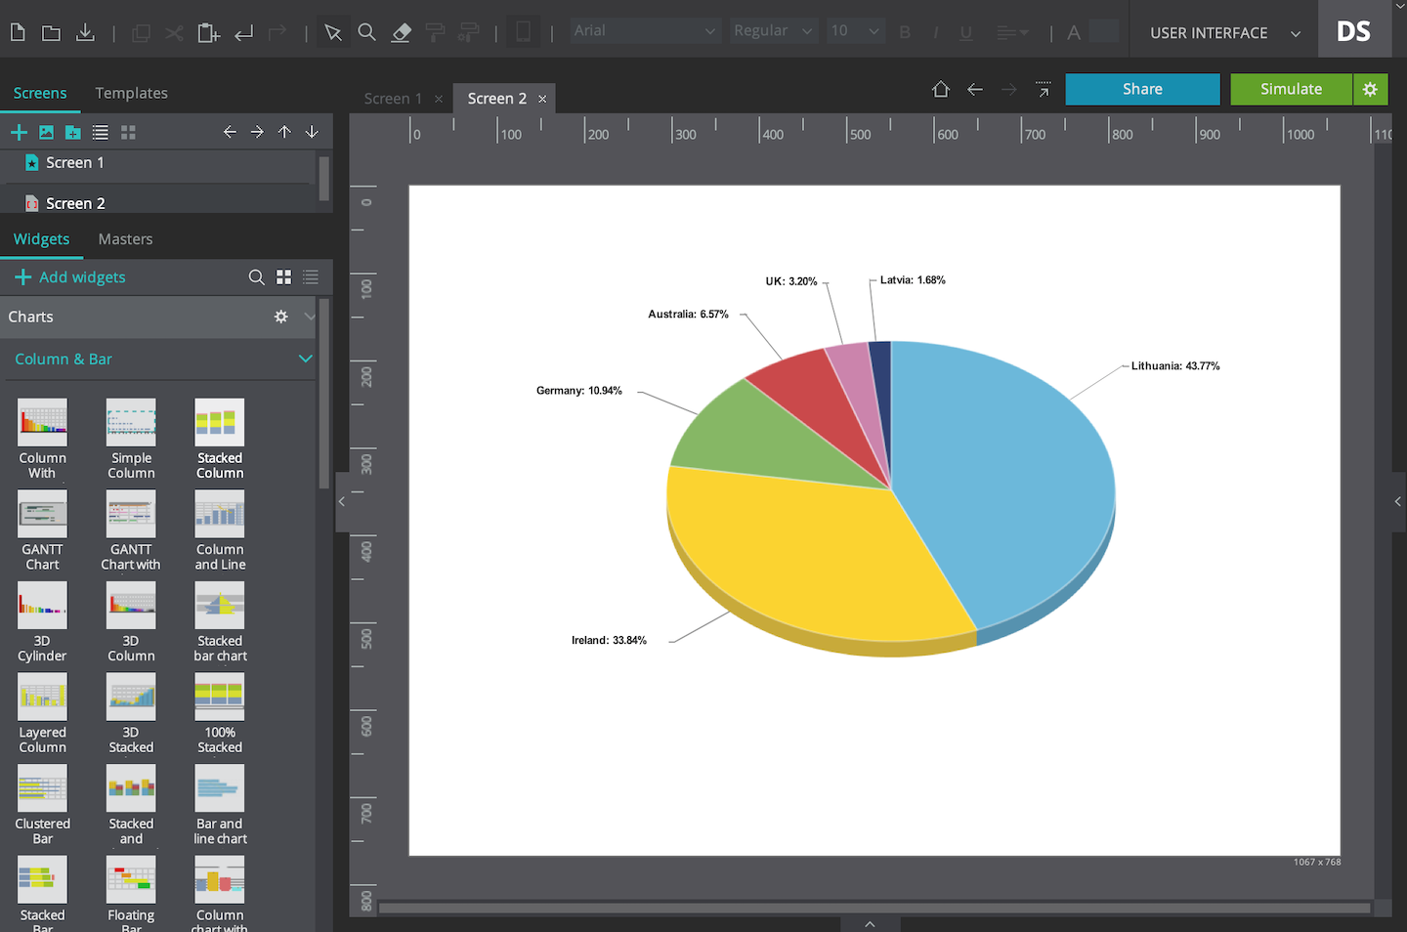Viewport: 1407px width, 932px height.
Task: Click the canvas horizontal scrollbar
Action: pyautogui.click(x=874, y=908)
